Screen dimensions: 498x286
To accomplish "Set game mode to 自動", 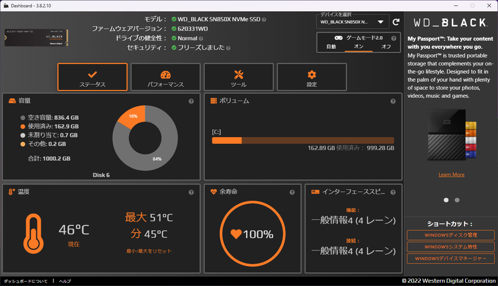I will point(331,47).
